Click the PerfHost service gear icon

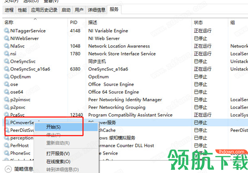[x=6, y=146]
